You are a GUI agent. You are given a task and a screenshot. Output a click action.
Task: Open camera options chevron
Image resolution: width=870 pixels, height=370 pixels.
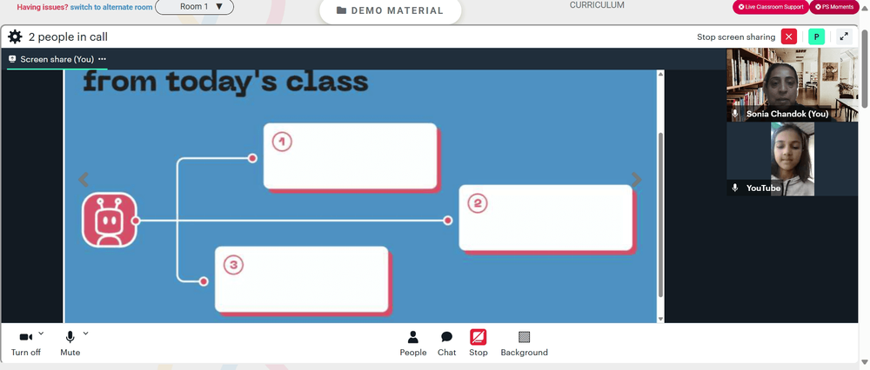(x=41, y=334)
